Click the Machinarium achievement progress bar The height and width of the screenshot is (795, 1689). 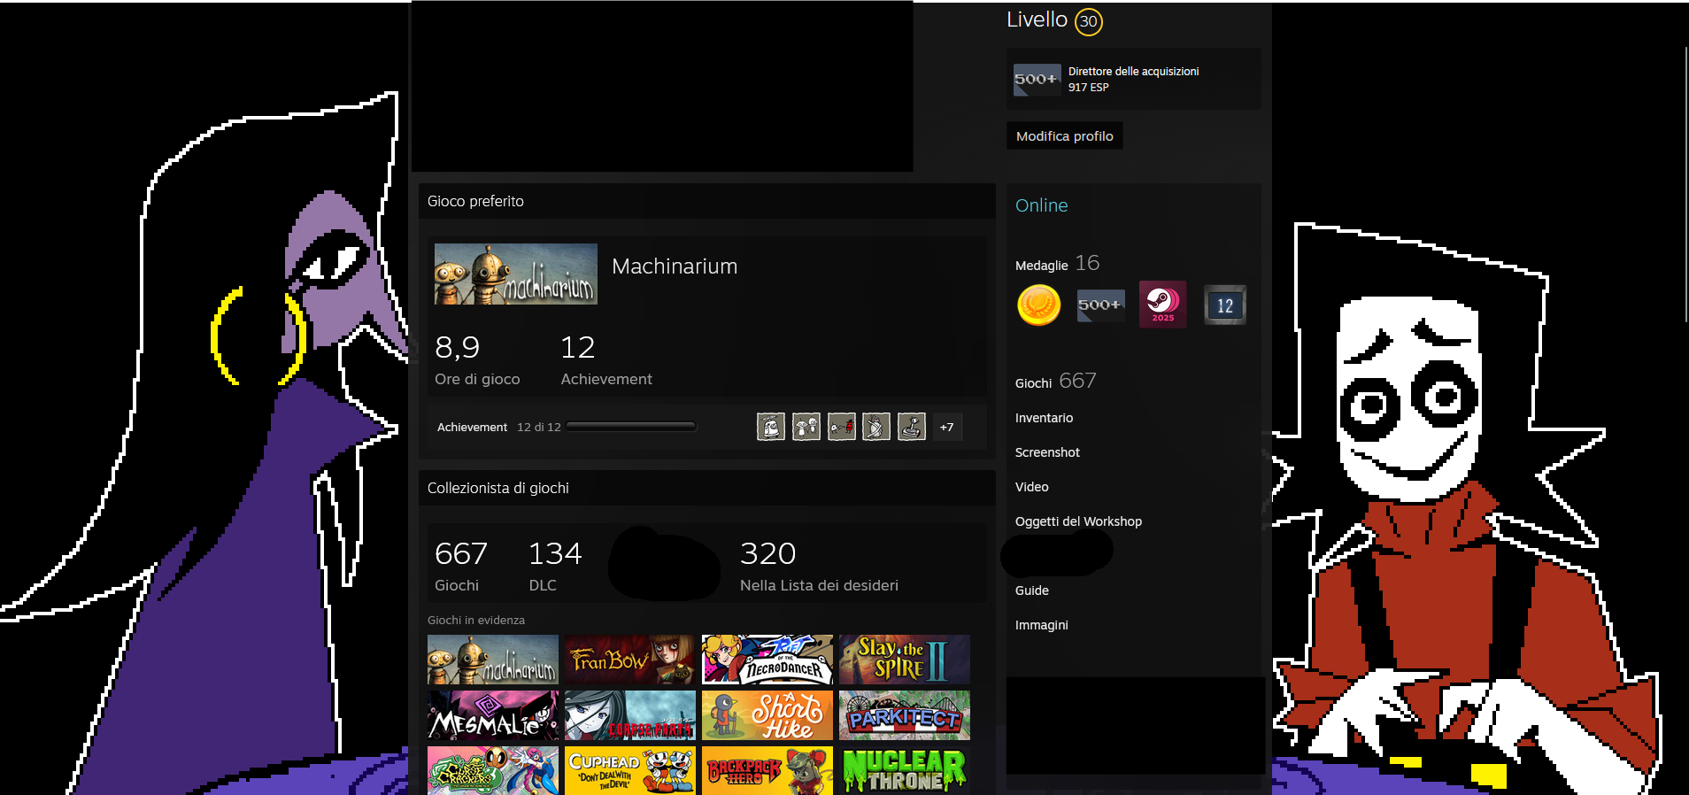pos(631,427)
